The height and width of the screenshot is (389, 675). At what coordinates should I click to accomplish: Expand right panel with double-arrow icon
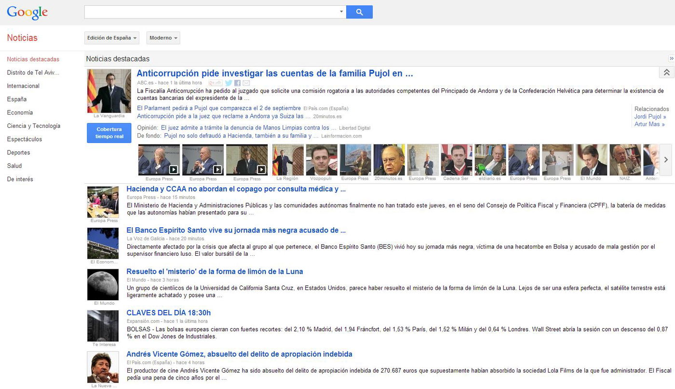pos(671,58)
